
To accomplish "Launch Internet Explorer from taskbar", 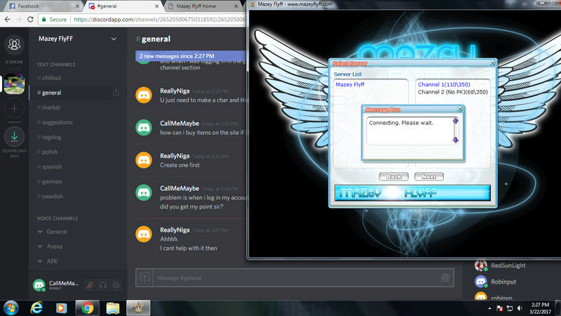I will click(36, 308).
